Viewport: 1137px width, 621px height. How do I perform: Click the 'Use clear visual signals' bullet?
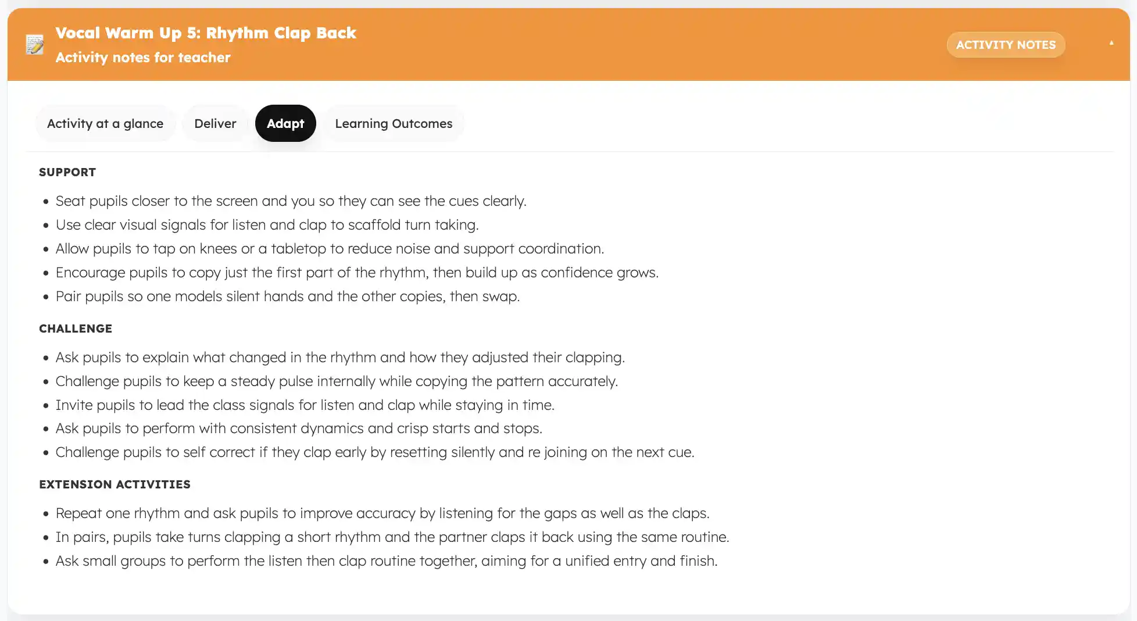267,225
